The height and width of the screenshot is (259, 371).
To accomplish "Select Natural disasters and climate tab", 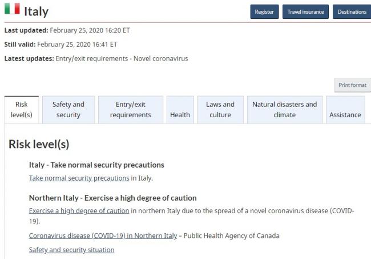I will (x=285, y=110).
